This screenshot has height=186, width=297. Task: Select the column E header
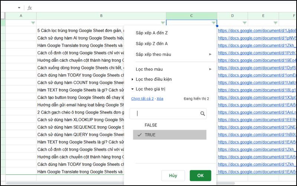[263, 16]
